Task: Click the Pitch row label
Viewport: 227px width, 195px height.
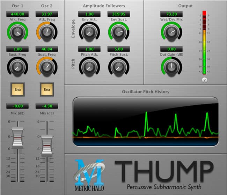Action: pos(73,64)
